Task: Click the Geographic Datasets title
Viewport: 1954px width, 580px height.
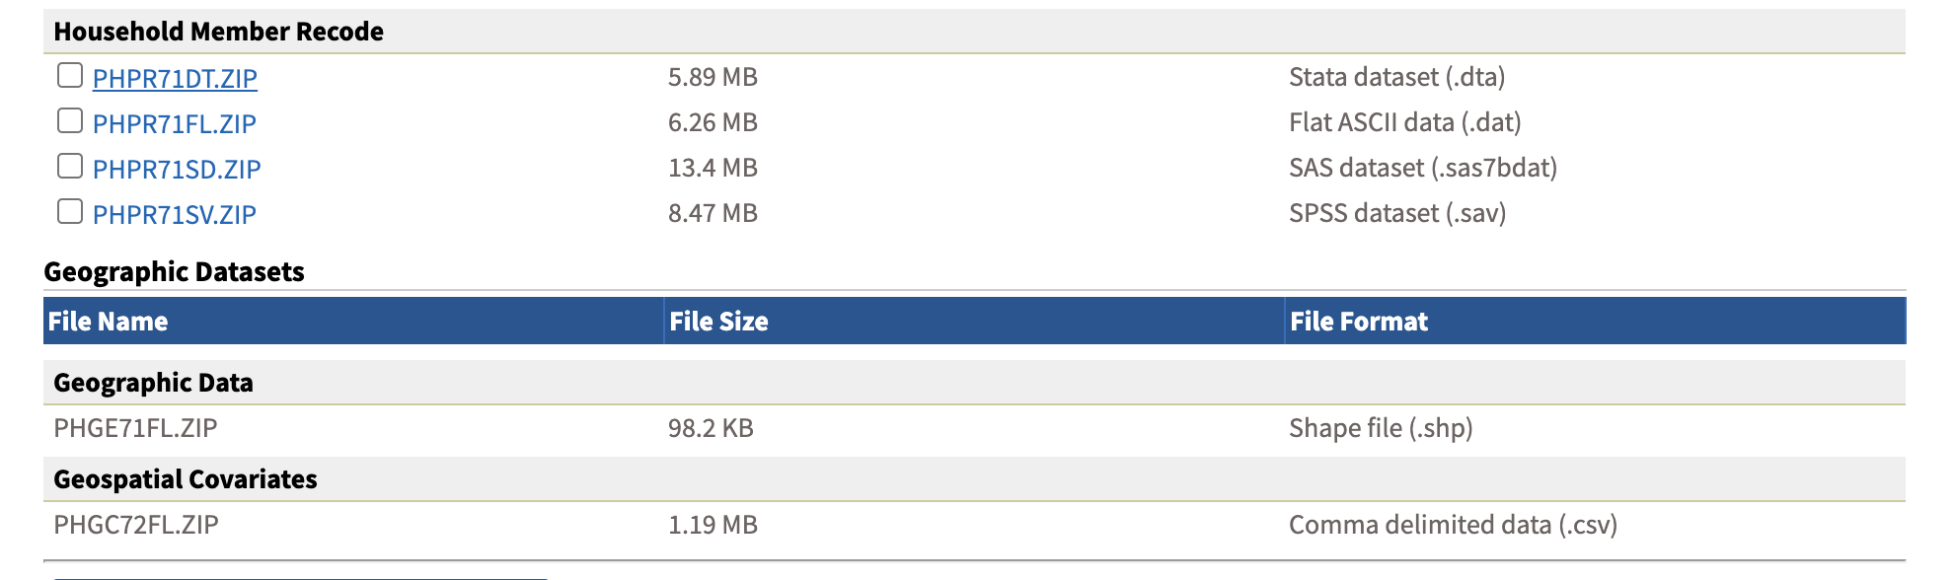Action: click(174, 272)
